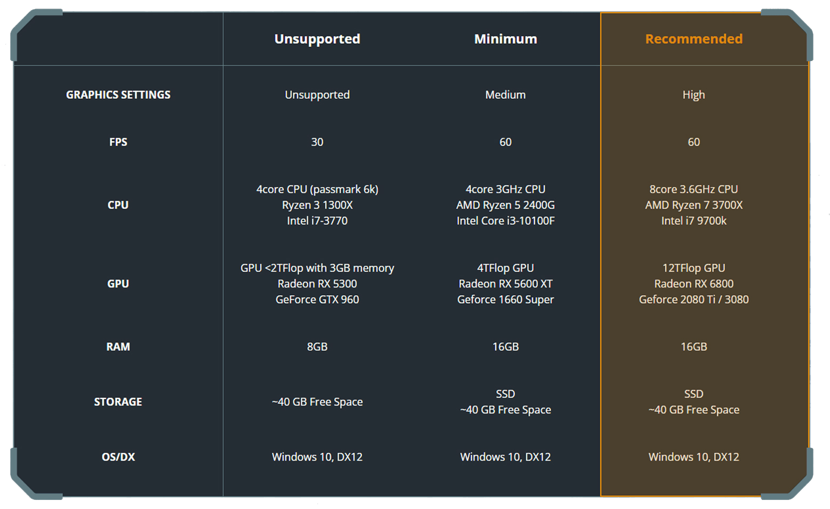Click the OS/DX row label

point(118,457)
